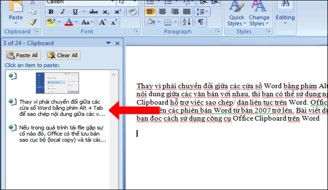Viewport: 328px width, 190px height.
Task: Open the Editing menu
Action: (285, 13)
